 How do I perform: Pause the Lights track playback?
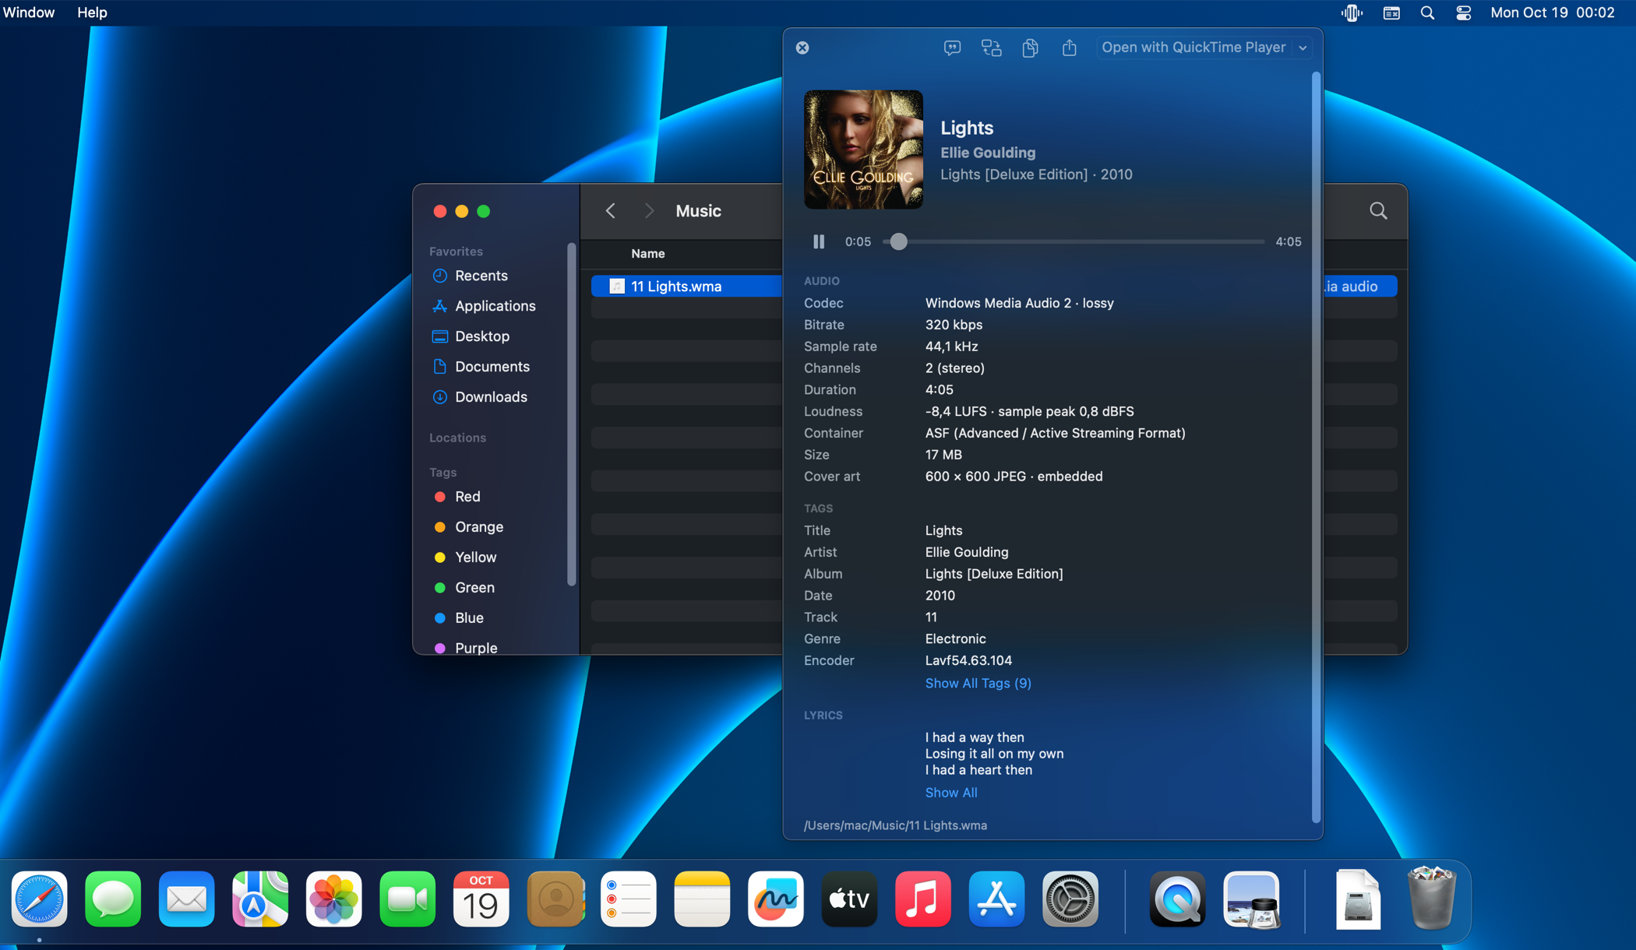(x=819, y=241)
